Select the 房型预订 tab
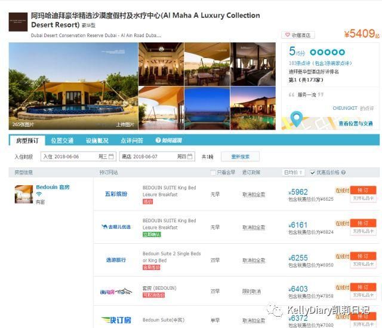Viewport: 382px width, 328px height. tap(27, 140)
